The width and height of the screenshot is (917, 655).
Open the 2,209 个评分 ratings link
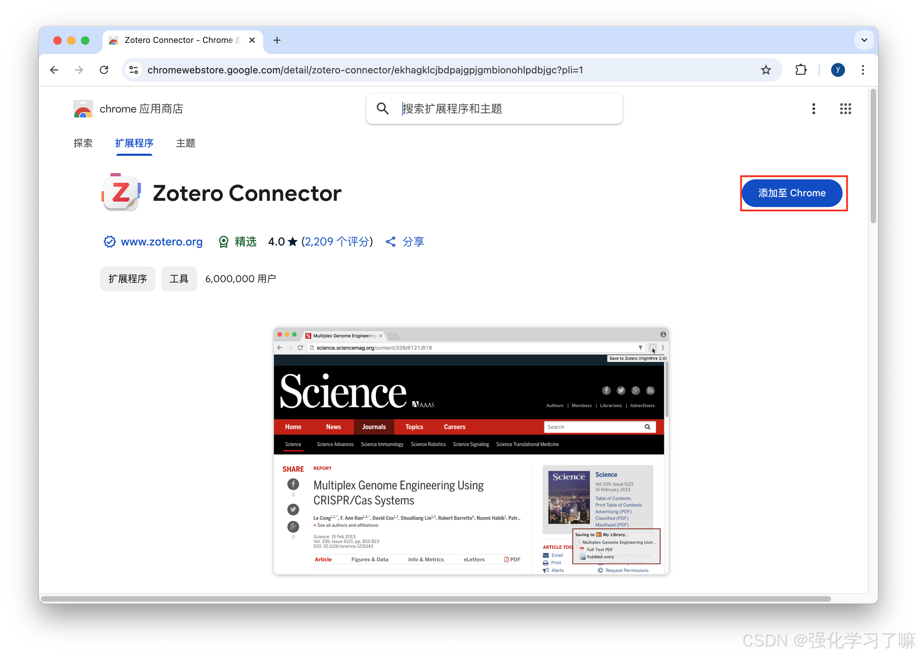[x=337, y=242]
